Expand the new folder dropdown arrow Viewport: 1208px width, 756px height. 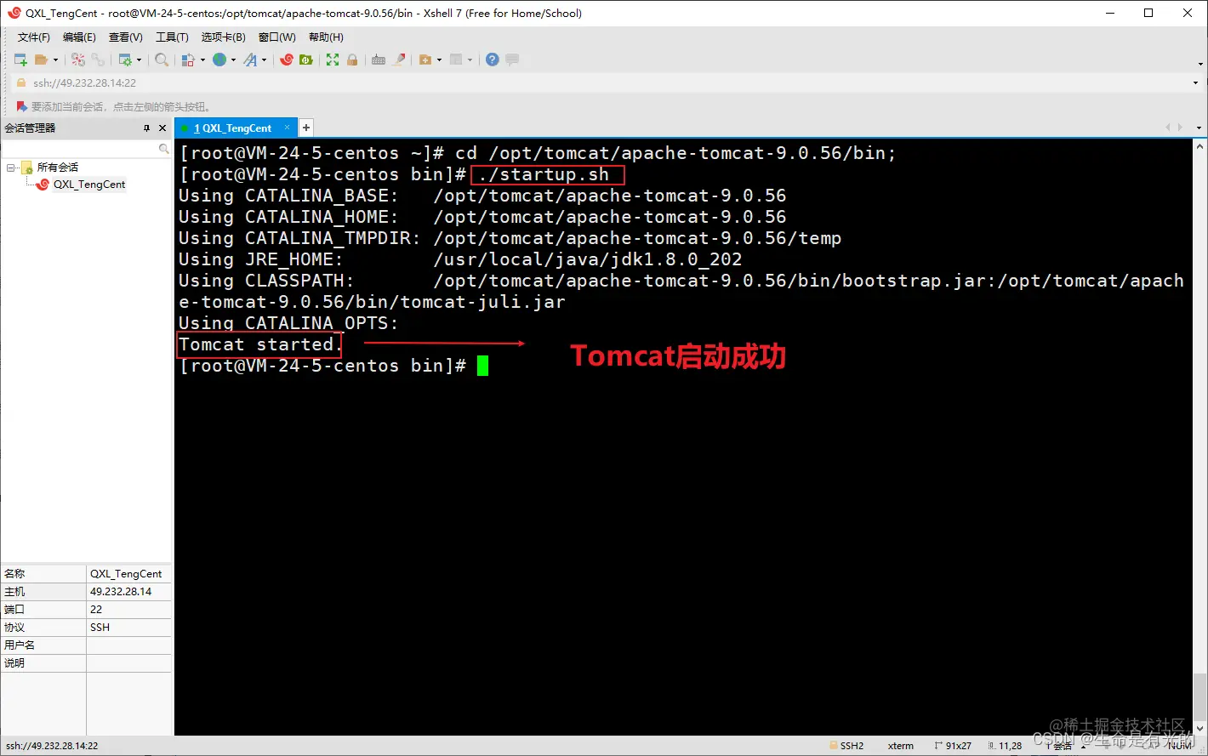tap(439, 60)
